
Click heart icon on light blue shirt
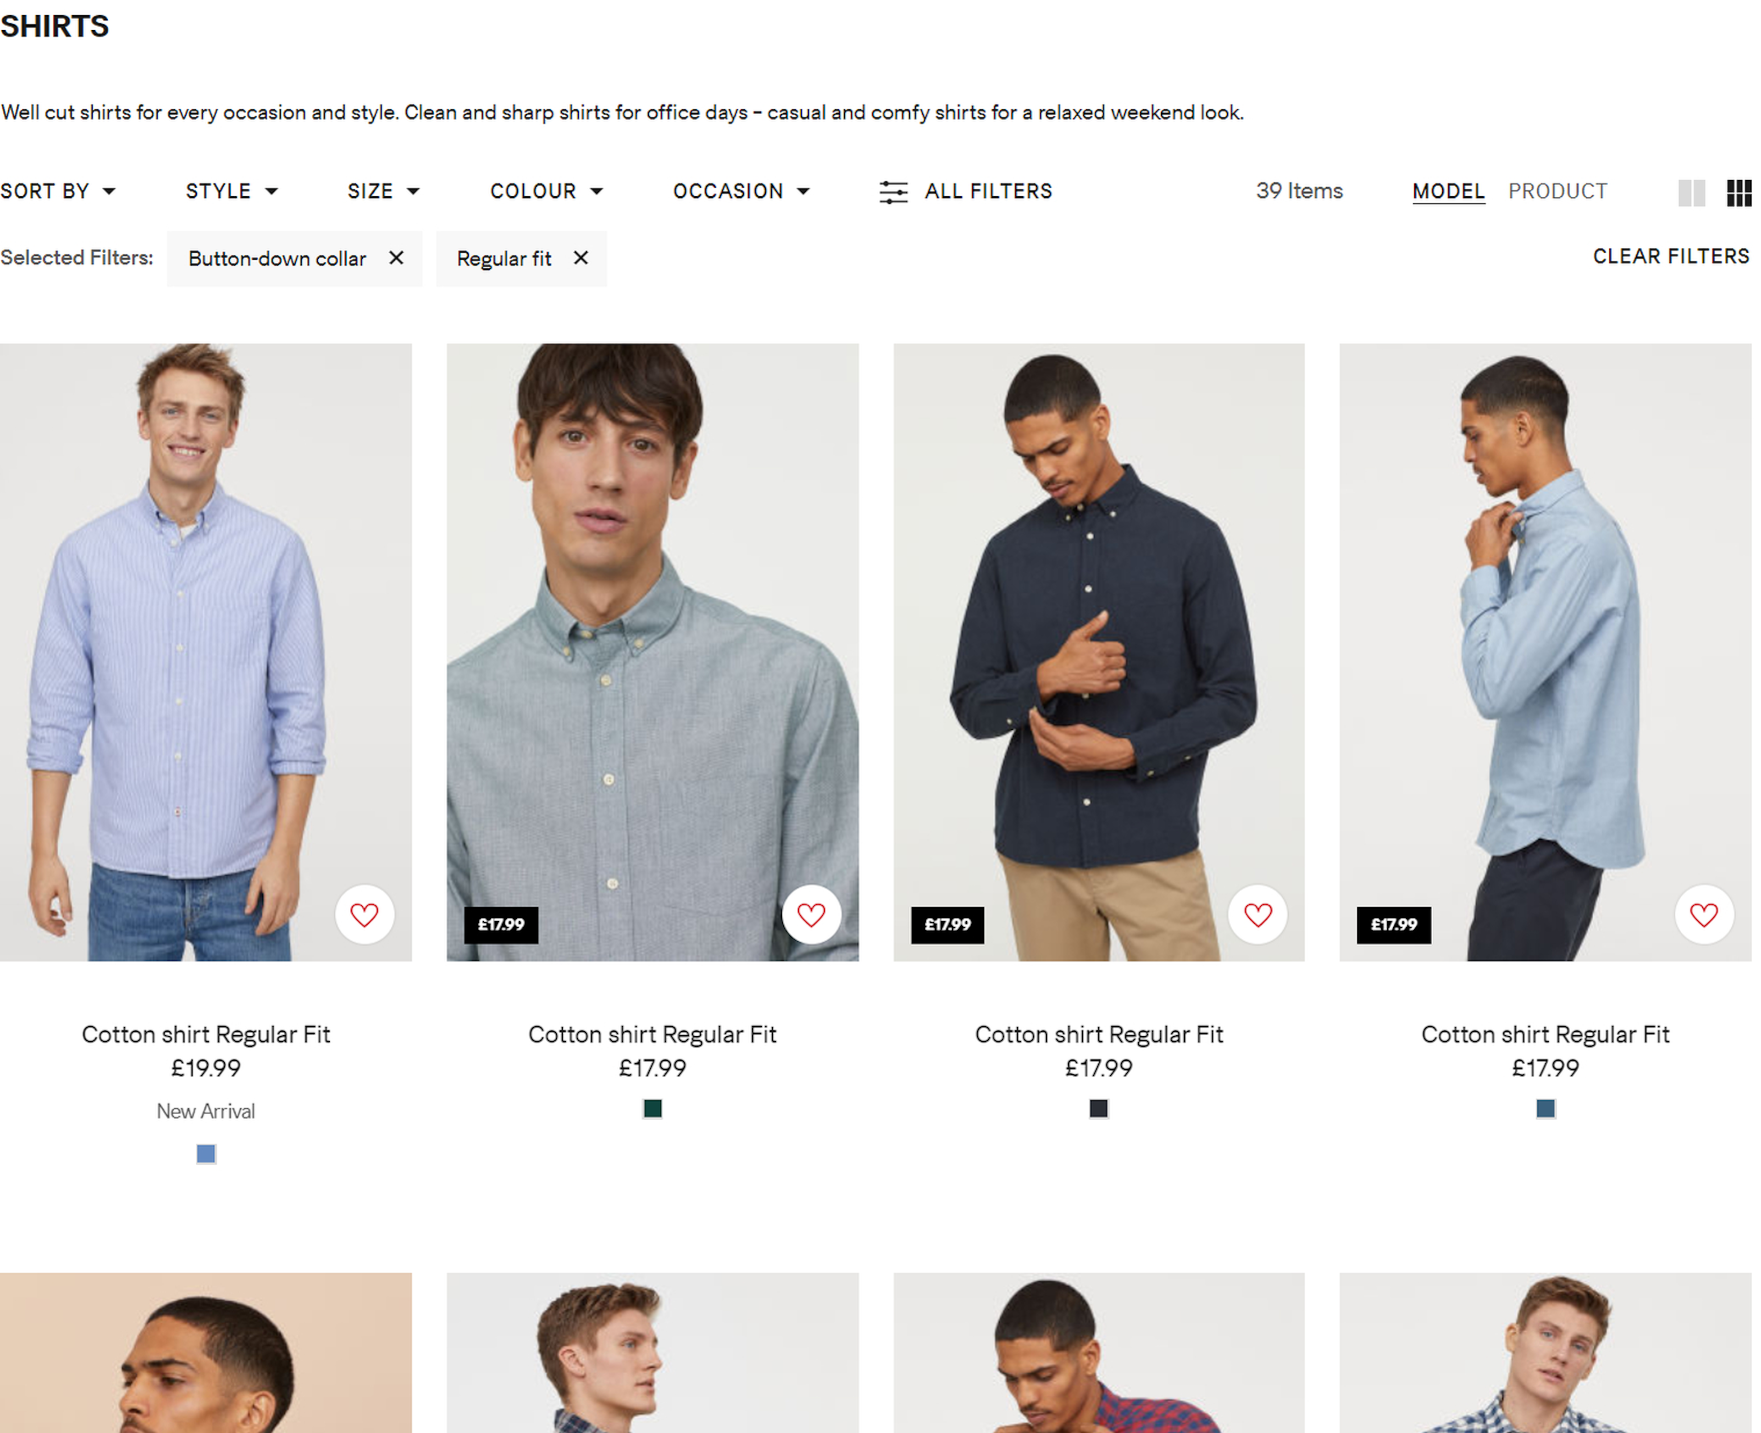point(1703,915)
